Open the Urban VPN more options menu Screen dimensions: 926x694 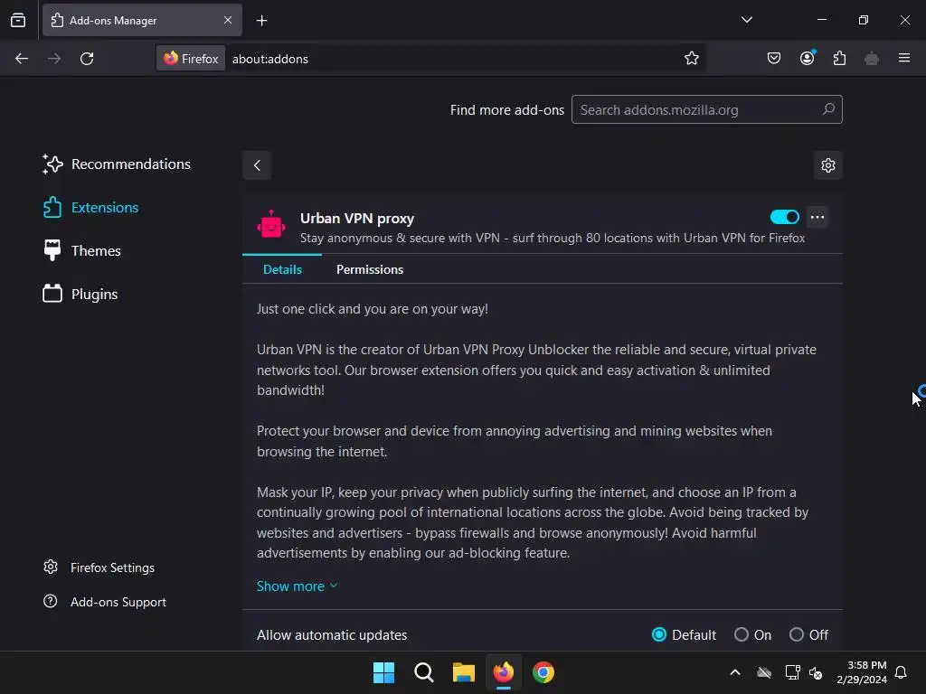tap(817, 217)
